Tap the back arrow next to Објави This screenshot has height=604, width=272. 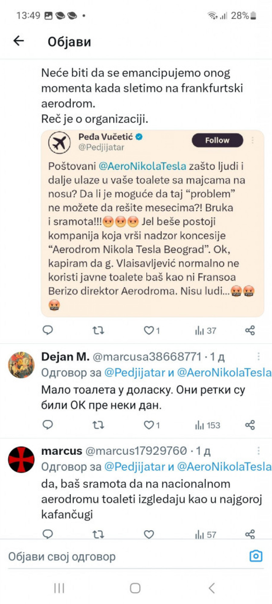coord(19,41)
